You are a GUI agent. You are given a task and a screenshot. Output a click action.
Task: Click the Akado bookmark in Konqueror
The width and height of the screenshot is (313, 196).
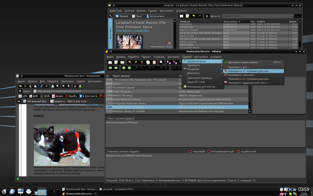pos(58,96)
